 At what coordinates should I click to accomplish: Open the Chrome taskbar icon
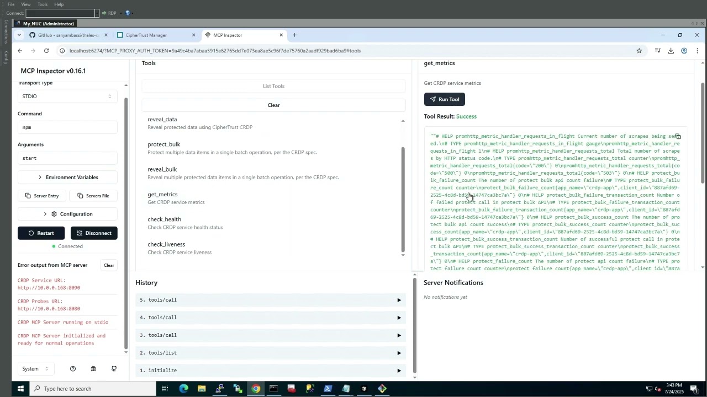point(256,389)
